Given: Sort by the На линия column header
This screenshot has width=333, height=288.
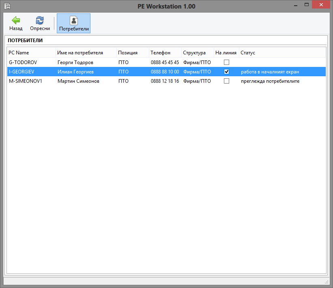Looking at the screenshot, I should (x=226, y=53).
